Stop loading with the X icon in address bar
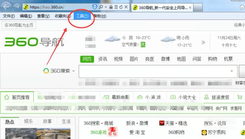This screenshot has width=245, height=139. 126,7
